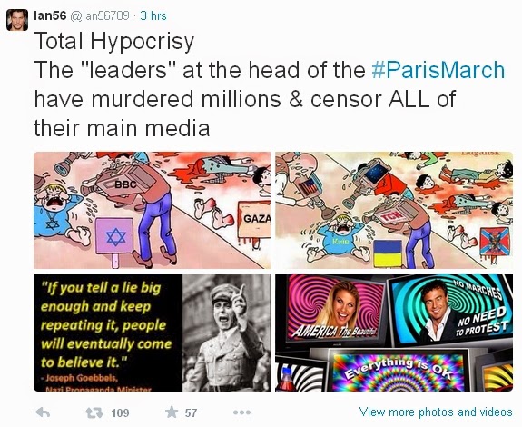522x427 pixels.
Task: Click the reply arrow icon
Action: (43, 412)
